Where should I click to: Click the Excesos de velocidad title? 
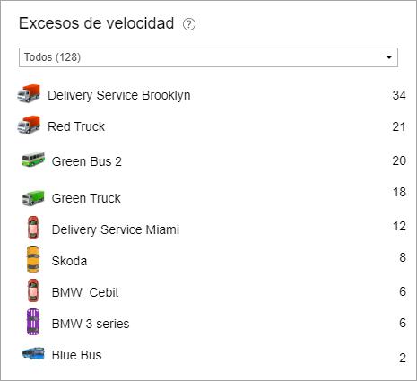pos(96,23)
